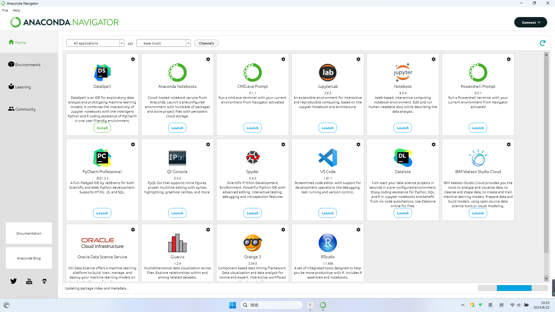Click Anaconda Navigator taskbar icon
Screen dimensions: 555x312
[x=323, y=305]
